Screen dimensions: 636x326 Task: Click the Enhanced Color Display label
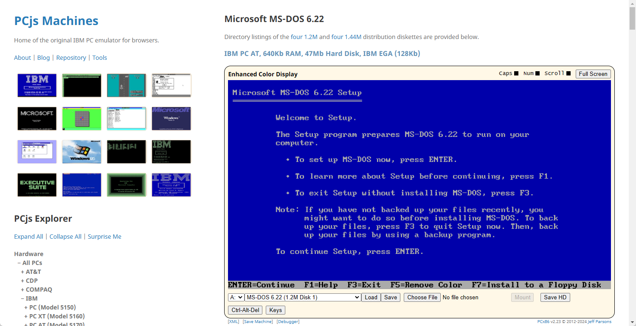point(263,74)
